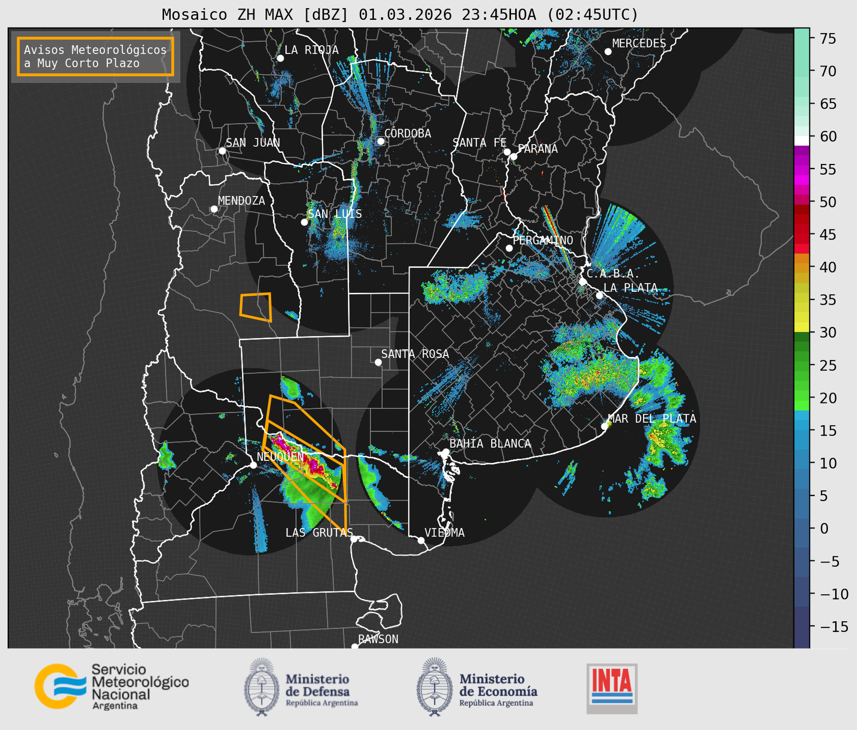Click the SAN LUIS city label

[335, 214]
